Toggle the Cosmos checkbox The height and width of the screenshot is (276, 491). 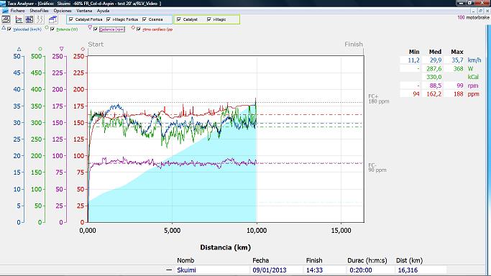click(144, 19)
